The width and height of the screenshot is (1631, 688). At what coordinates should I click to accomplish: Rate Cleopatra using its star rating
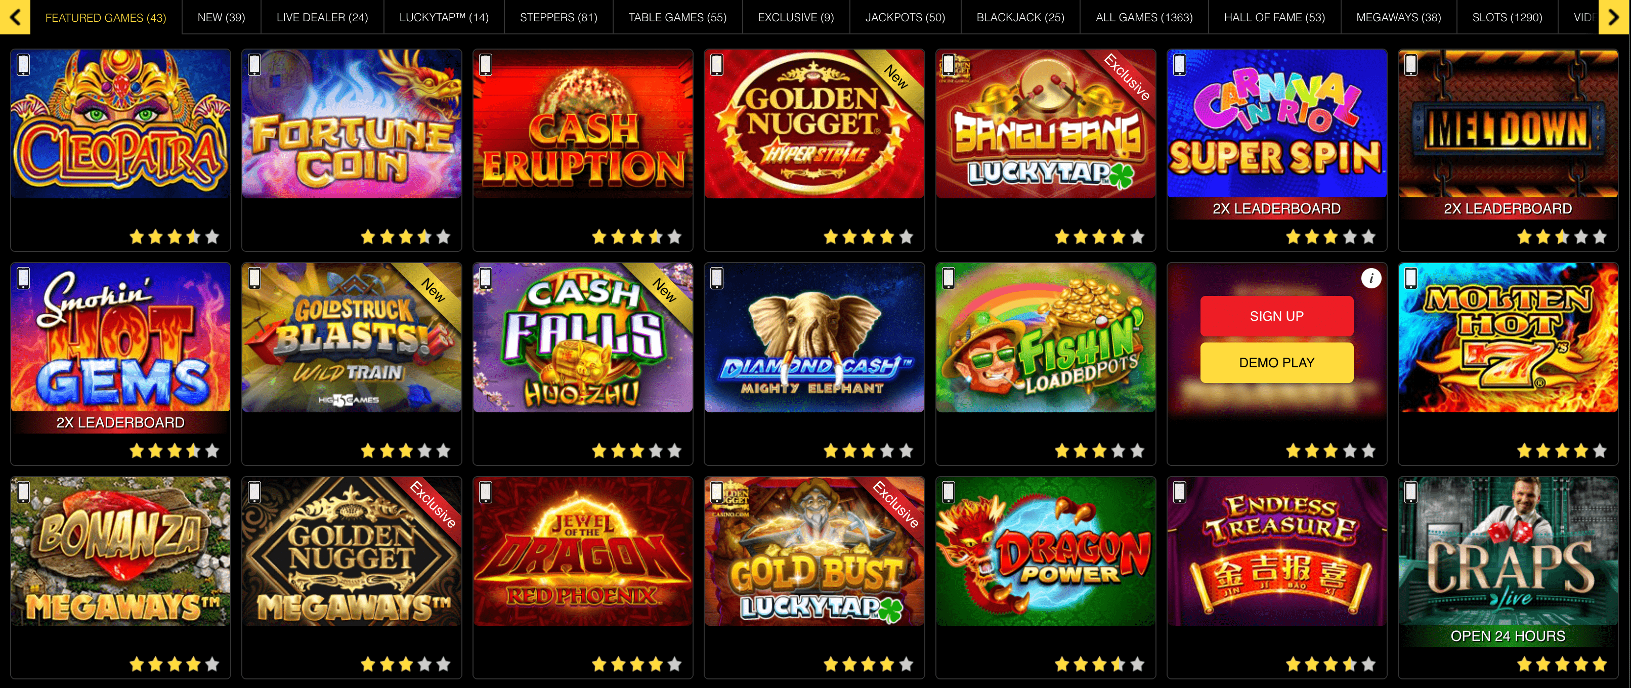click(x=174, y=237)
